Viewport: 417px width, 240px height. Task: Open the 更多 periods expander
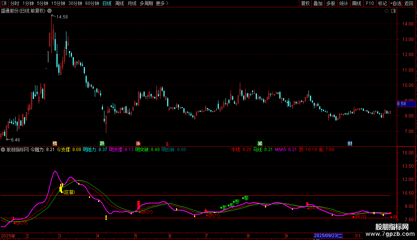(162, 3)
